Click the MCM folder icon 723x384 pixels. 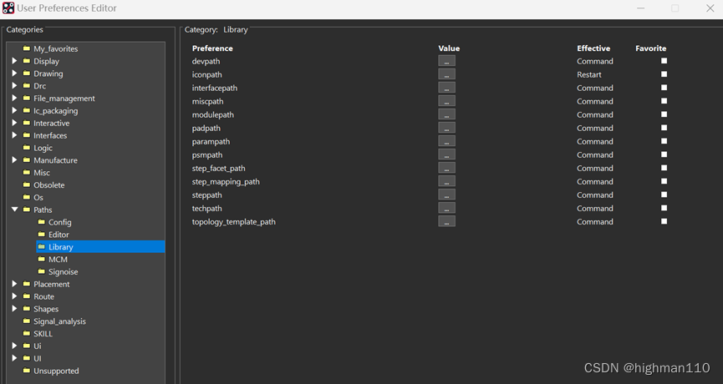click(41, 260)
